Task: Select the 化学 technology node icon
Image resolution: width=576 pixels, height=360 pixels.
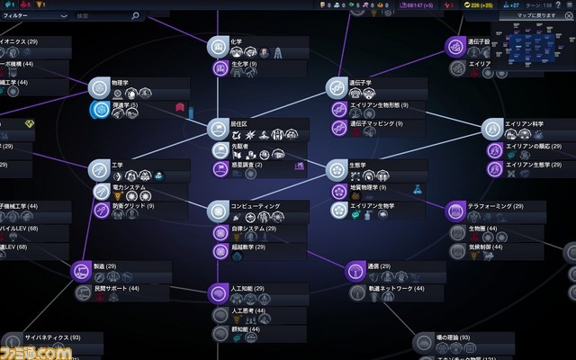Action: click(219, 47)
